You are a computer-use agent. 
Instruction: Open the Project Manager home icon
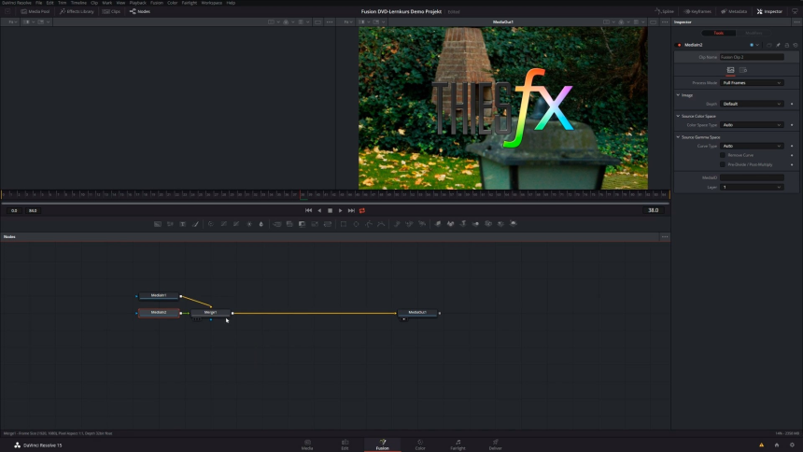[x=776, y=445]
